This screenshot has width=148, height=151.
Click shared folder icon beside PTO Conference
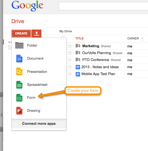point(78,60)
